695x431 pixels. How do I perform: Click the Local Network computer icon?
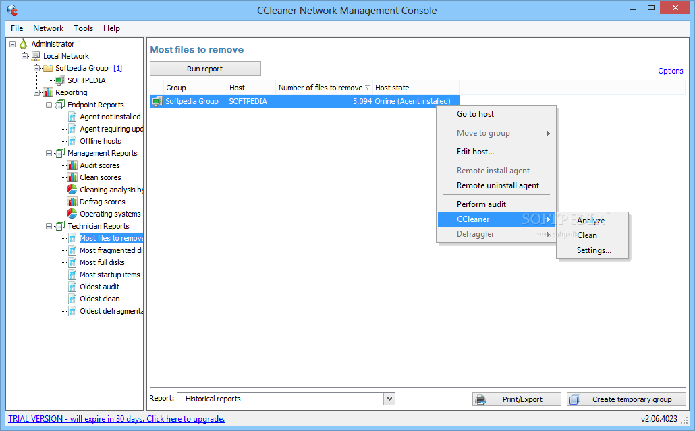click(x=36, y=56)
